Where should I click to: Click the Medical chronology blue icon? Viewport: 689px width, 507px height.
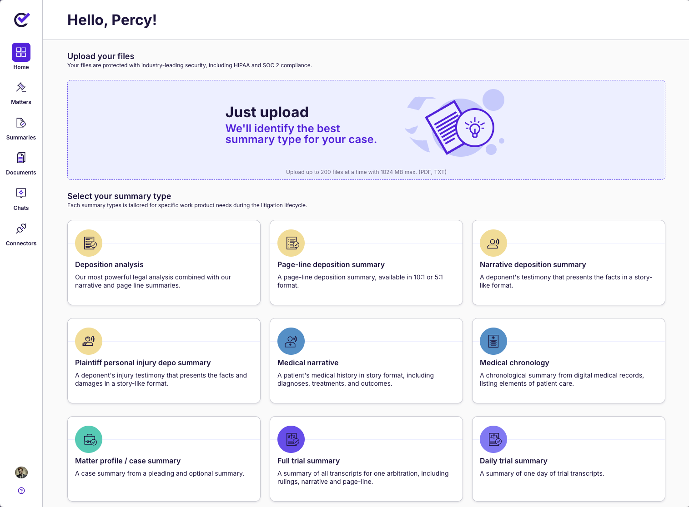tap(493, 341)
